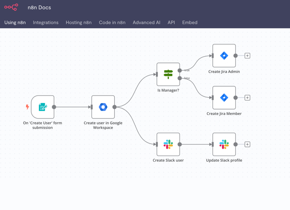Click the n8n logo icon
Screen dimensions: 290x210
(11, 7)
